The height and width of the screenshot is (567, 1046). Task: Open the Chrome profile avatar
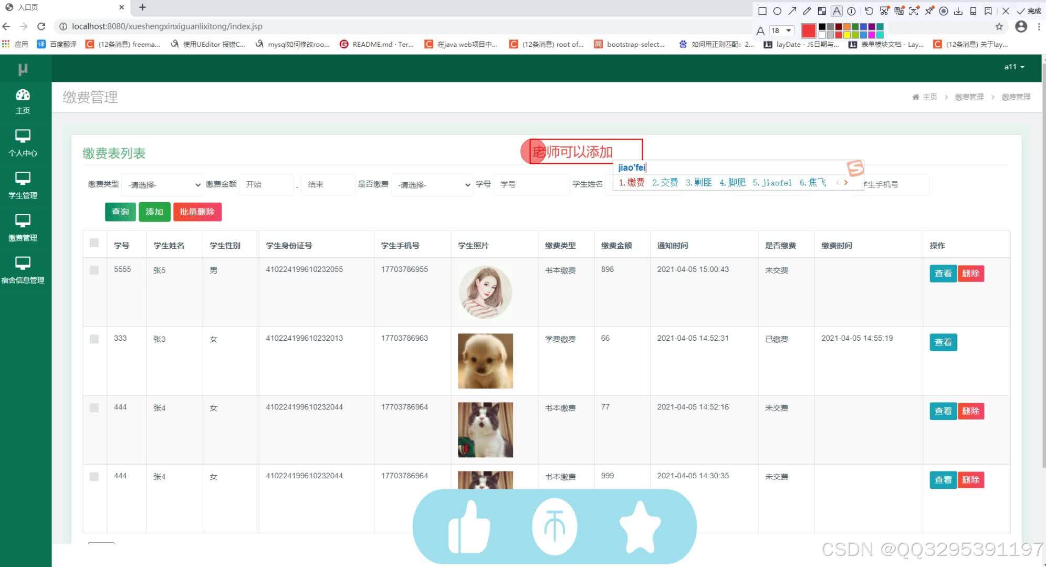1021,26
